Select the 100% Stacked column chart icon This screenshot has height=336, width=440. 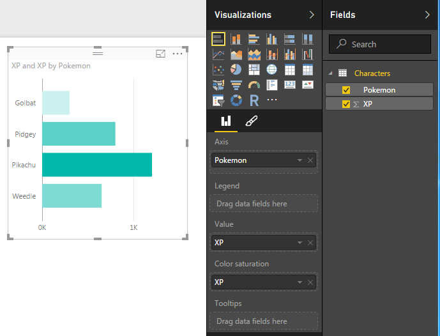point(308,39)
